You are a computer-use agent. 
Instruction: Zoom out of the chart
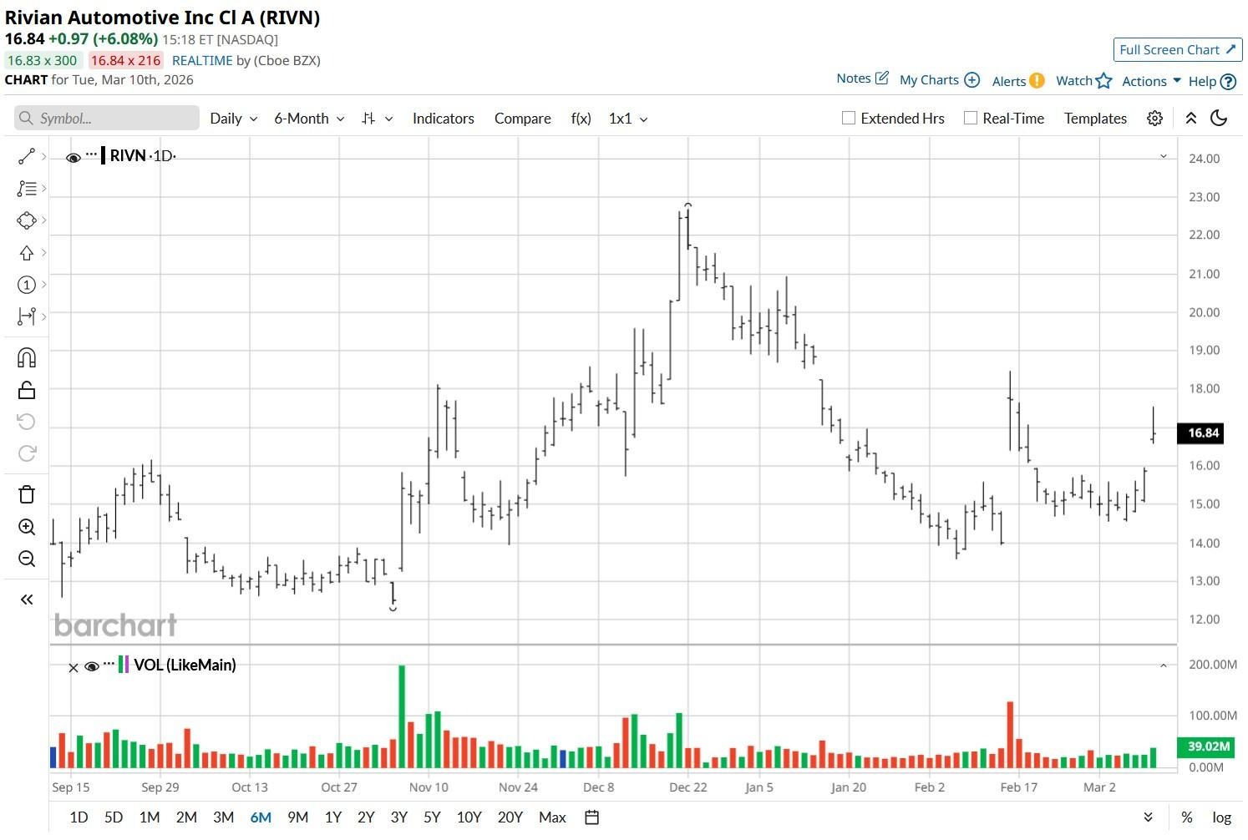pyautogui.click(x=26, y=559)
